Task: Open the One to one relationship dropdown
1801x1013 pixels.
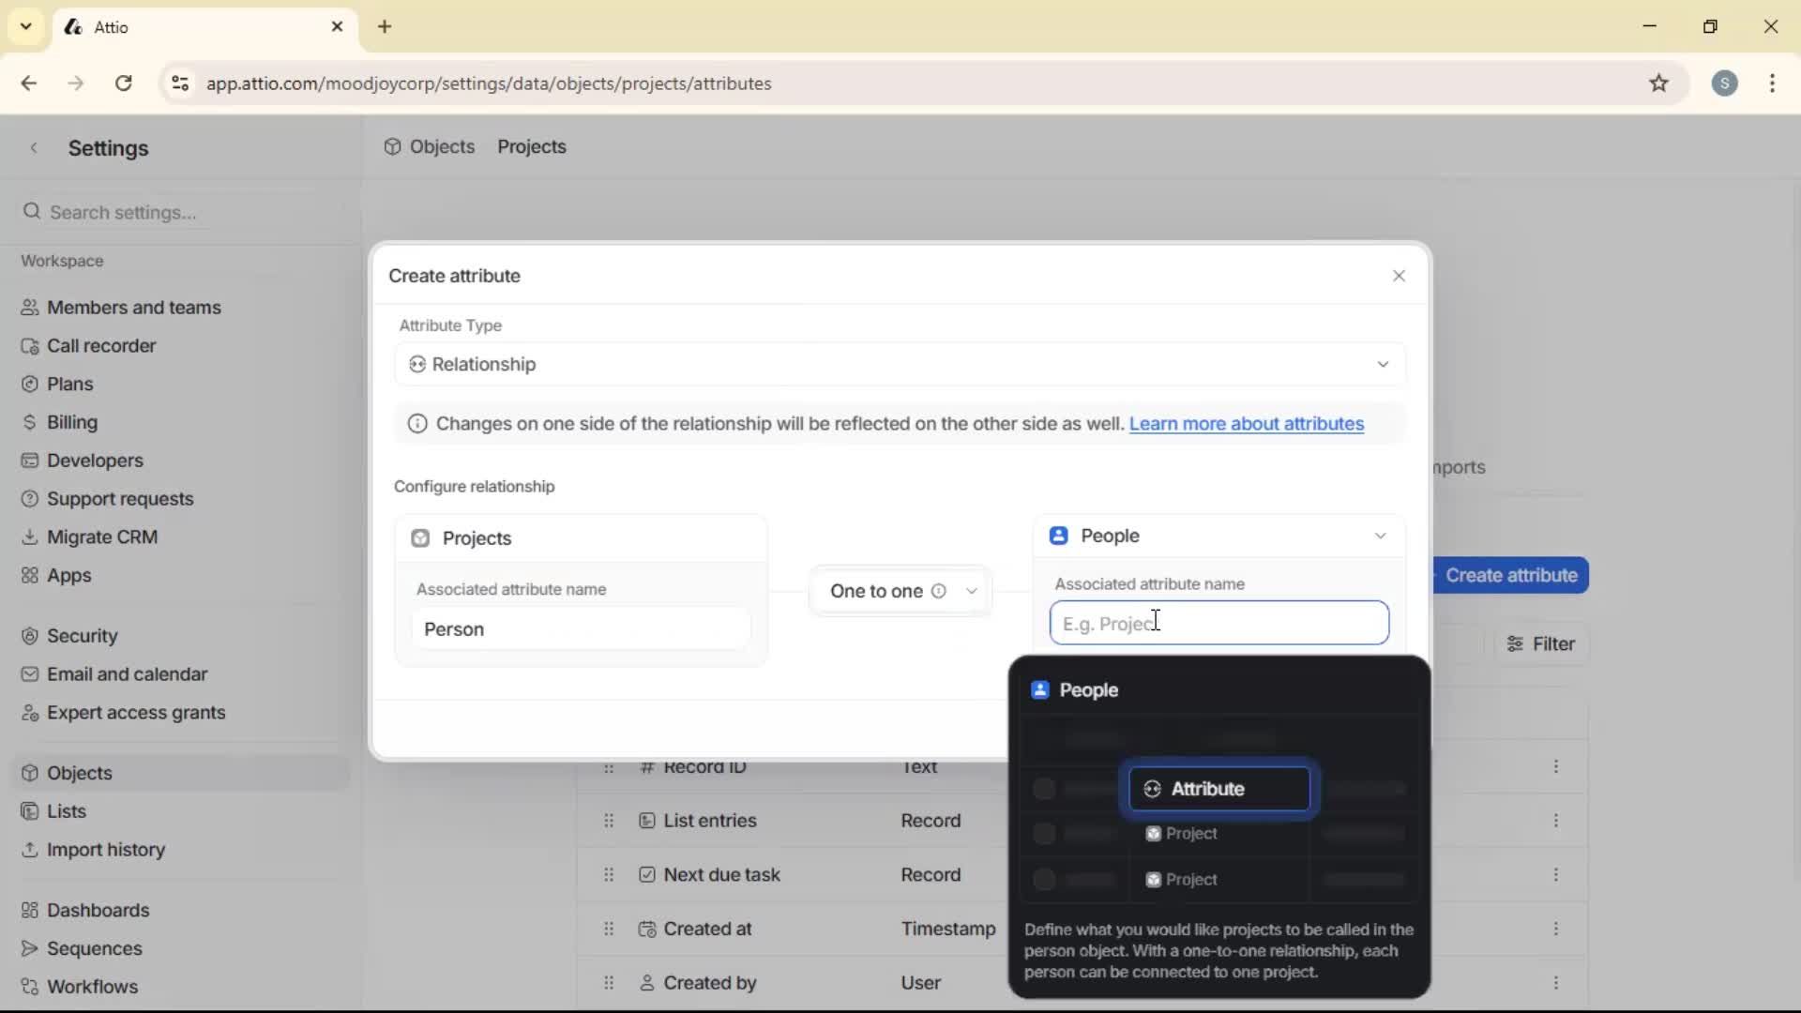Action: [973, 591]
